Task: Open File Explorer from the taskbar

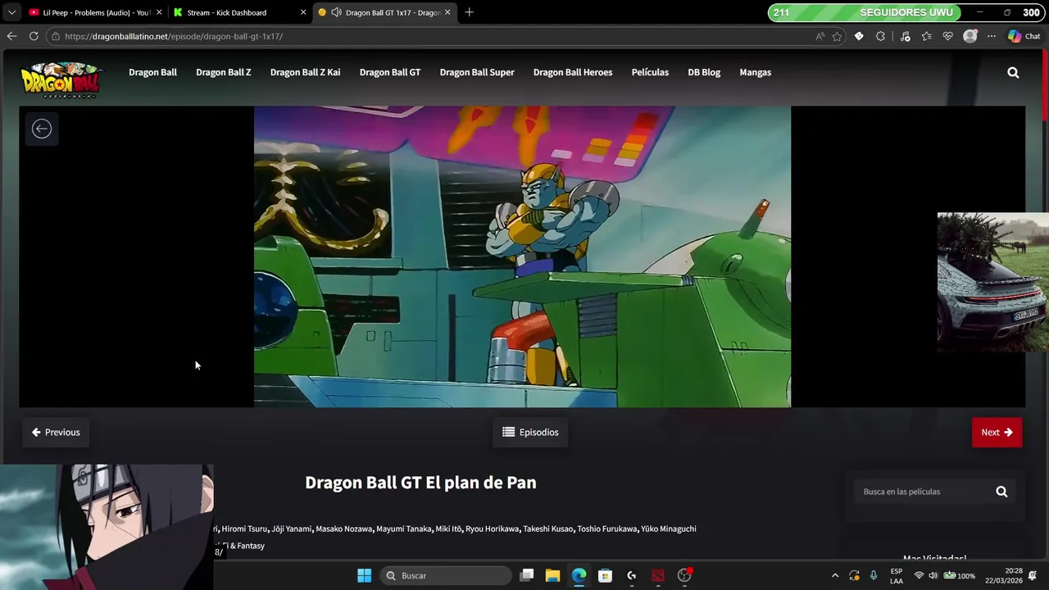Action: [552, 575]
